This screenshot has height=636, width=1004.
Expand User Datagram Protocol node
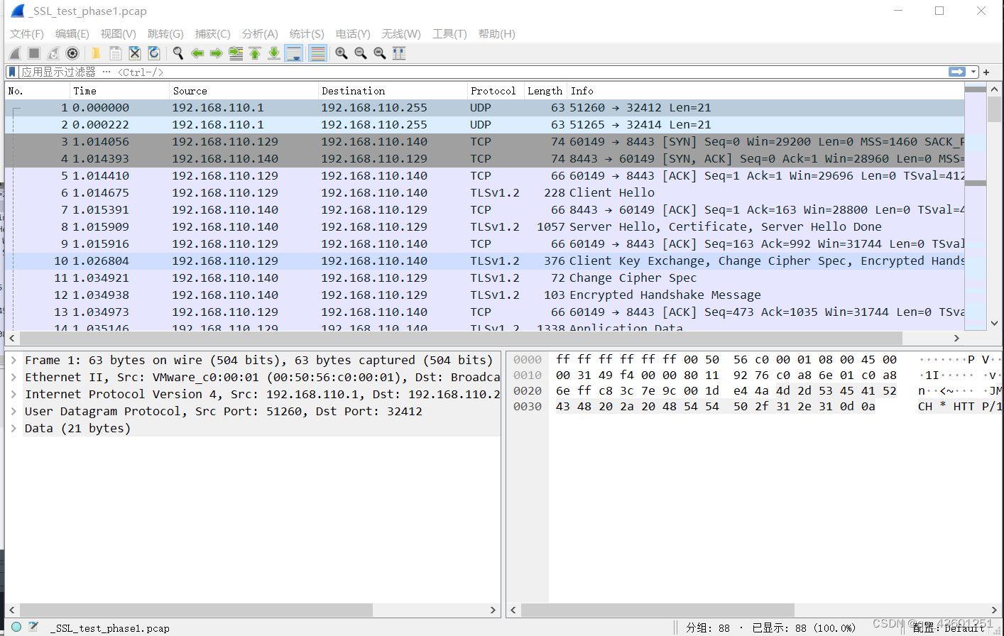(13, 411)
